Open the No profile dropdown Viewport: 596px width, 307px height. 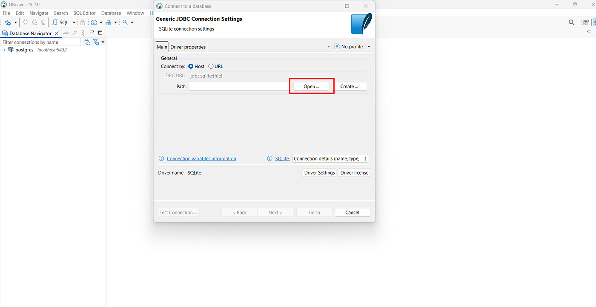[x=352, y=47]
